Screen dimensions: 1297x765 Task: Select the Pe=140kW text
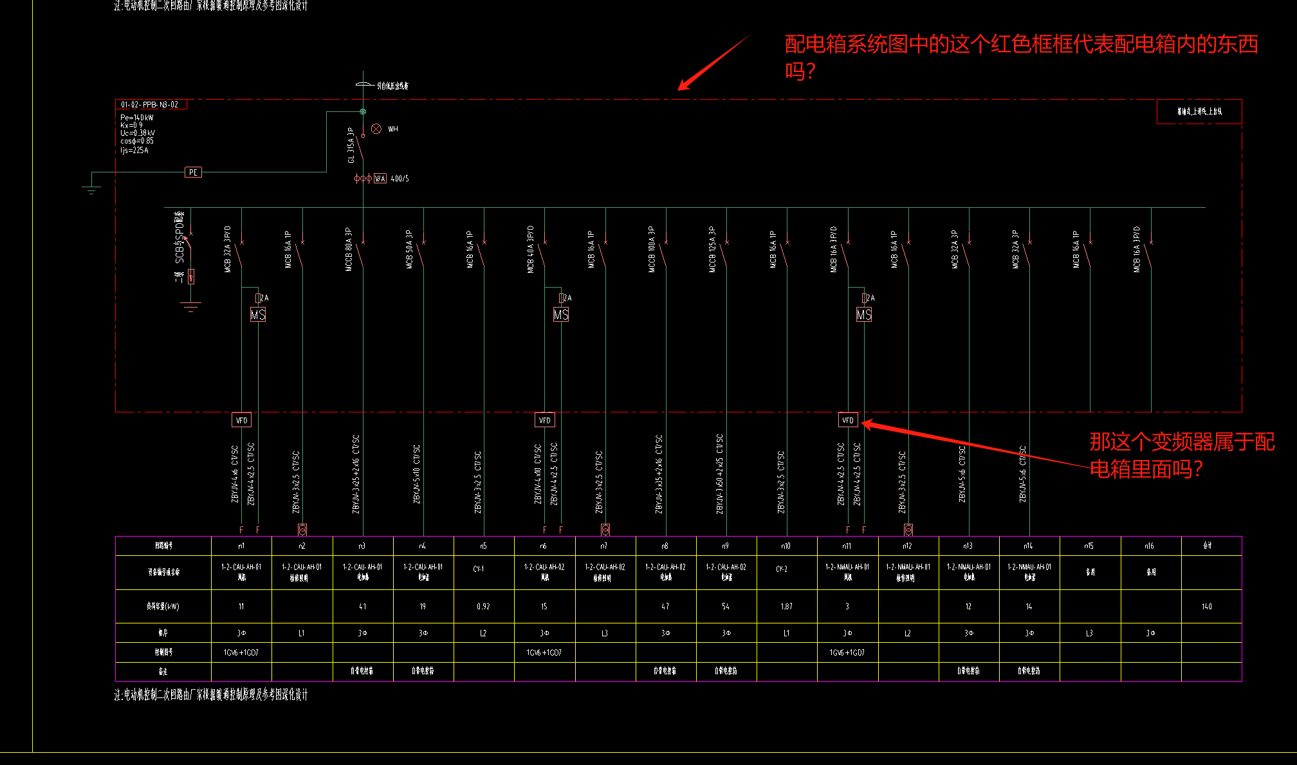pyautogui.click(x=137, y=118)
